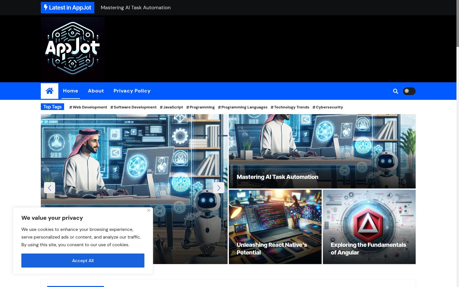This screenshot has height=287, width=459.
Task: Click the AppJot logo image
Action: click(73, 49)
